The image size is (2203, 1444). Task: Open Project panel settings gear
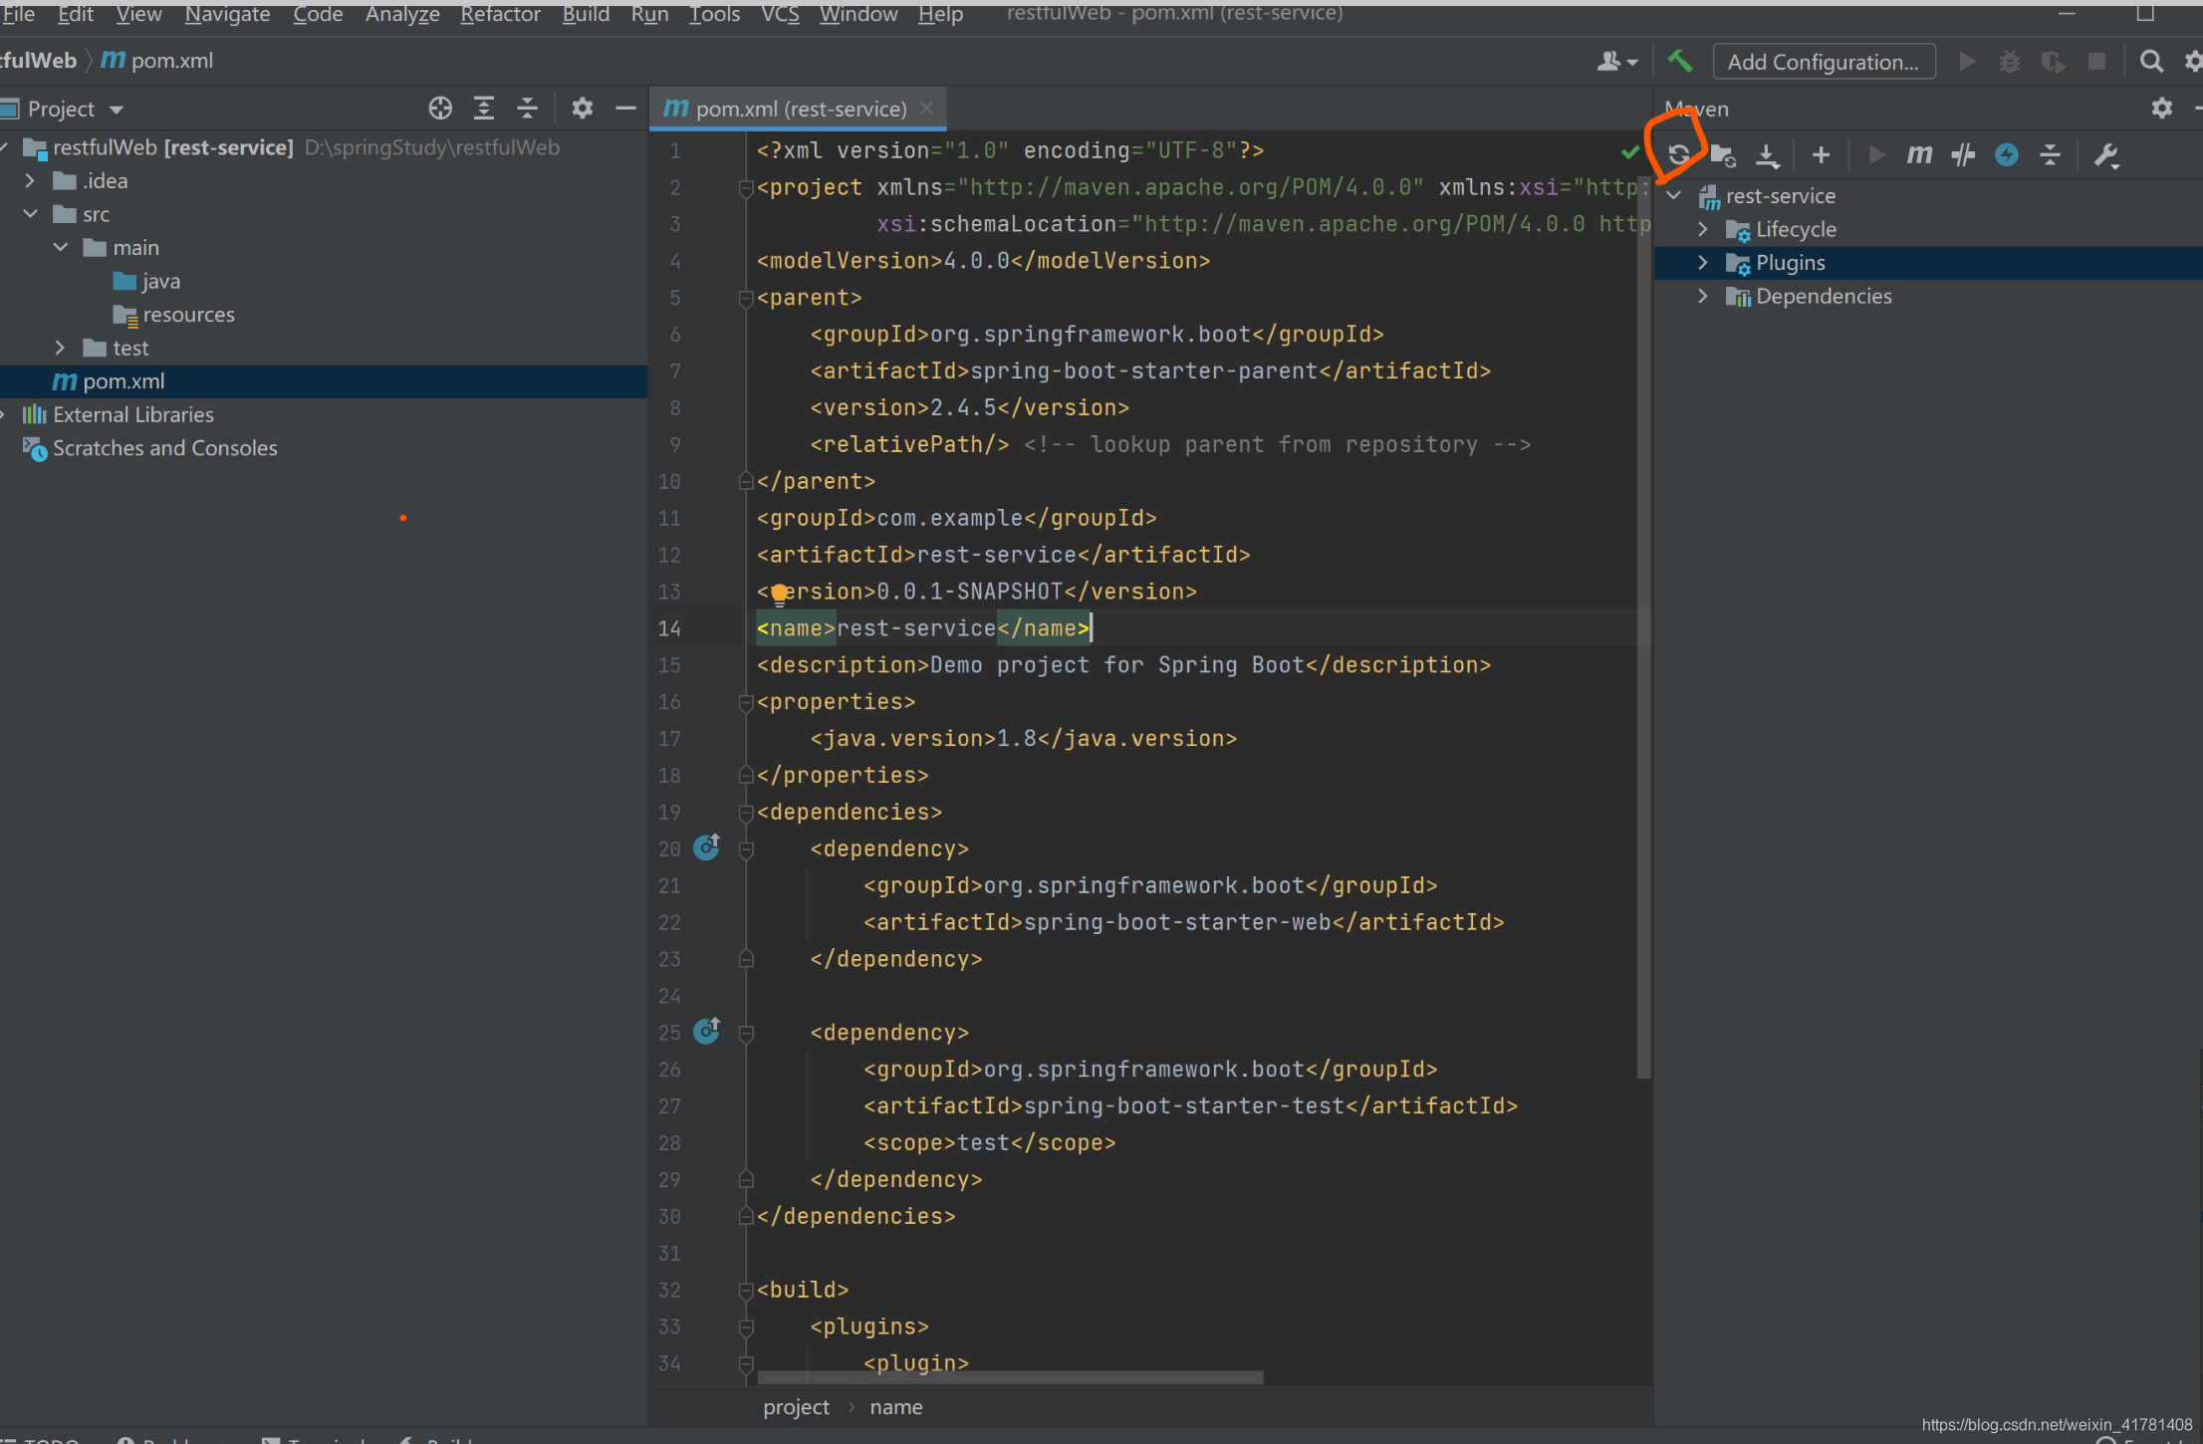tap(583, 108)
